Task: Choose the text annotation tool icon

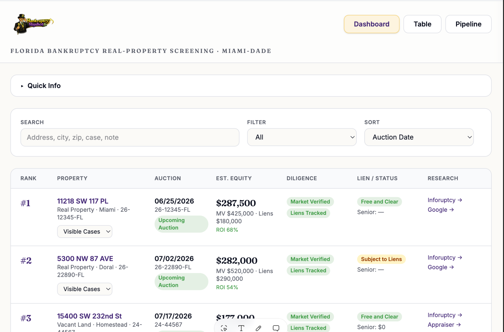Action: (241, 328)
